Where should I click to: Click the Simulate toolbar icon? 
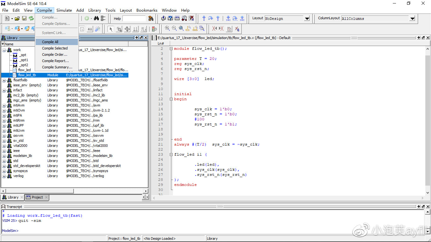point(184,18)
